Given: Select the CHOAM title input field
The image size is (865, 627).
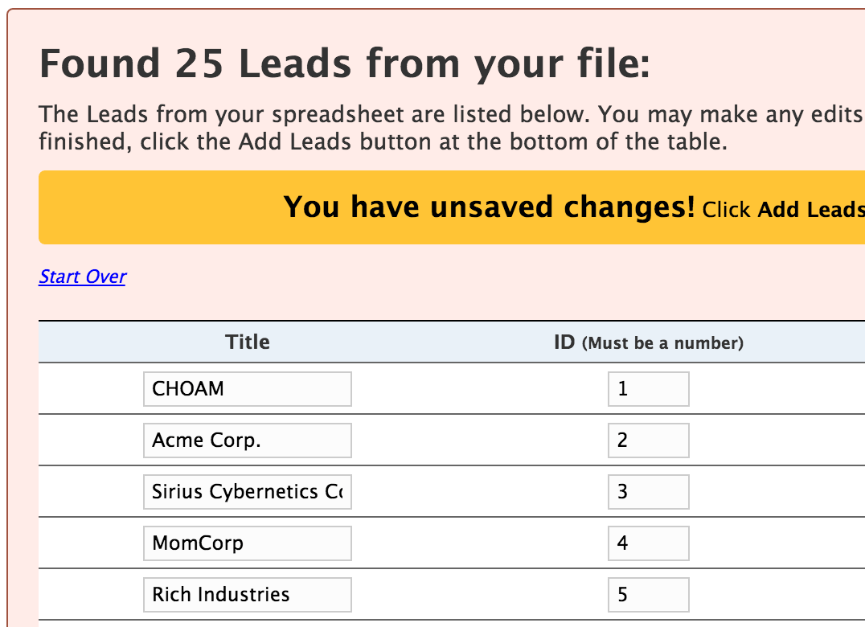Looking at the screenshot, I should click(x=247, y=388).
